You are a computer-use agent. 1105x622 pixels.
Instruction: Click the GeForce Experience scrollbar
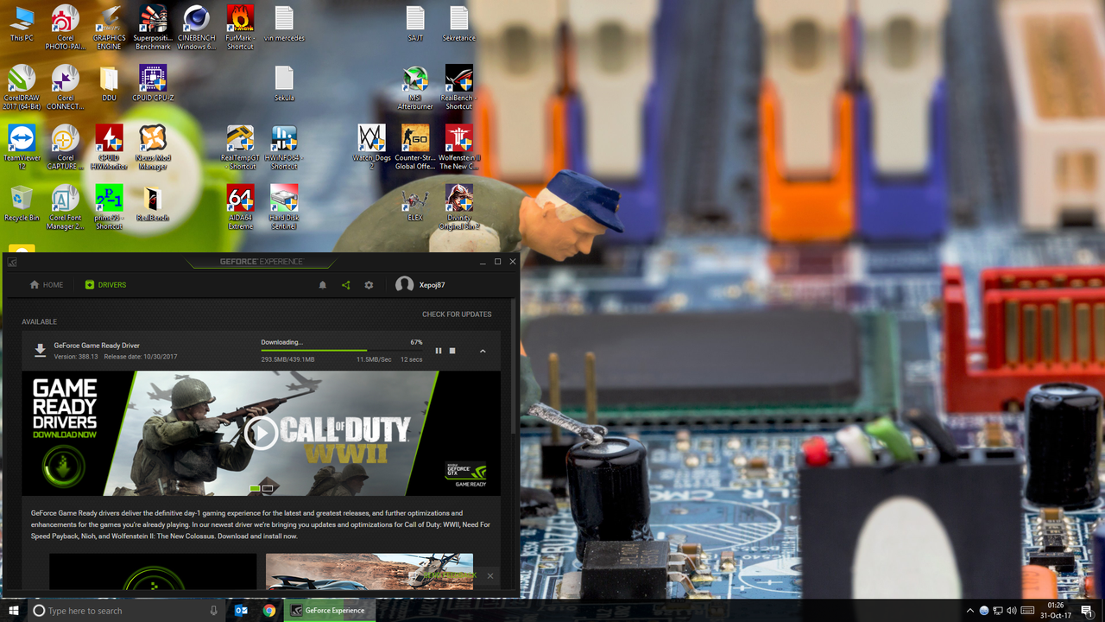[x=515, y=367]
